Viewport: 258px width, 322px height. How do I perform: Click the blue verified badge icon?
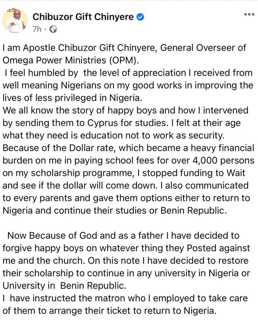pos(141,17)
